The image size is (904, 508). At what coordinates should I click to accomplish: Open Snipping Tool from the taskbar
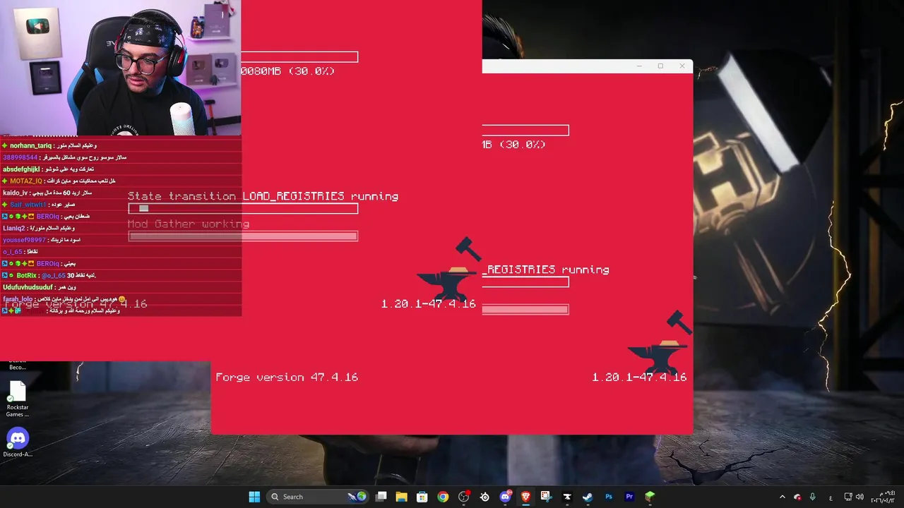click(546, 497)
